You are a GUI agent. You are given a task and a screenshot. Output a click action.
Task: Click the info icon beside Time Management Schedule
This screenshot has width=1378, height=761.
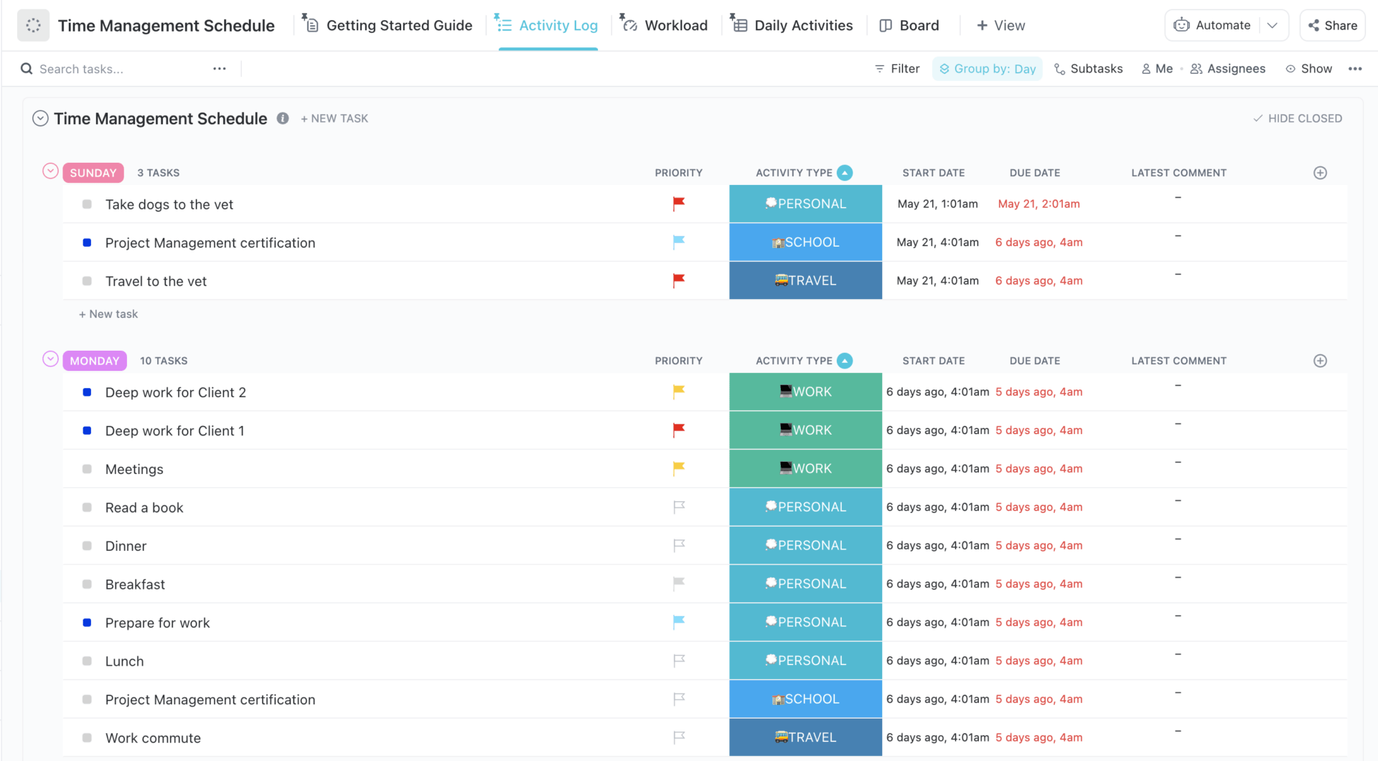point(283,118)
